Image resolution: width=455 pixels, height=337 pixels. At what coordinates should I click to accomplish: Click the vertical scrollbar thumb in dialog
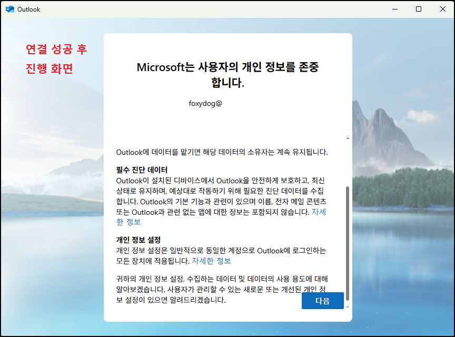pyautogui.click(x=348, y=243)
